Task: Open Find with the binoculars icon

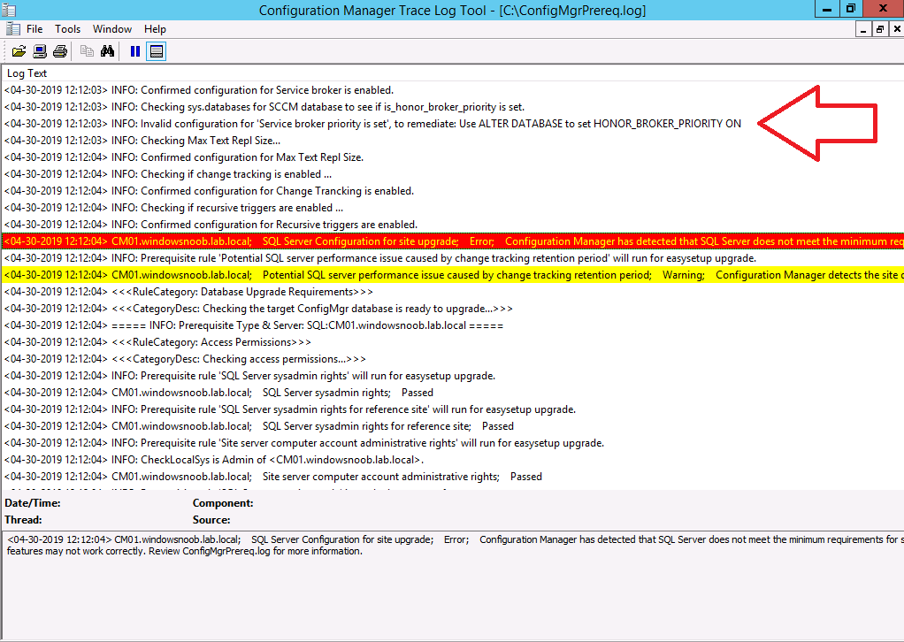Action: [107, 51]
